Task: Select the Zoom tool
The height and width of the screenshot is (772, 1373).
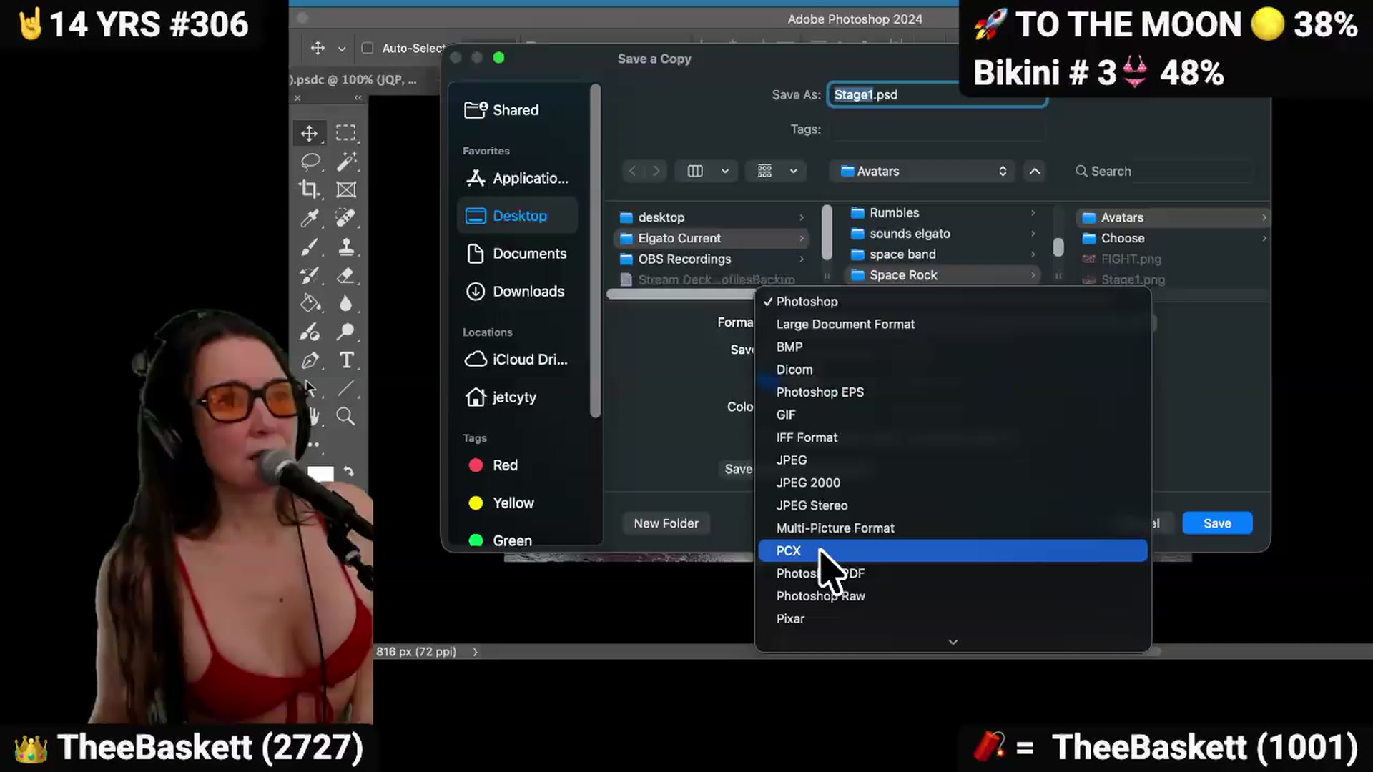Action: coord(346,417)
